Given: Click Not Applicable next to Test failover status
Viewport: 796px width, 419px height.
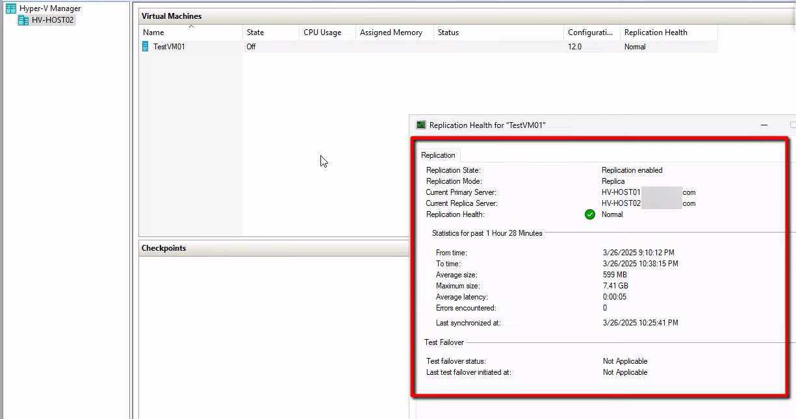Looking at the screenshot, I should click(x=625, y=361).
